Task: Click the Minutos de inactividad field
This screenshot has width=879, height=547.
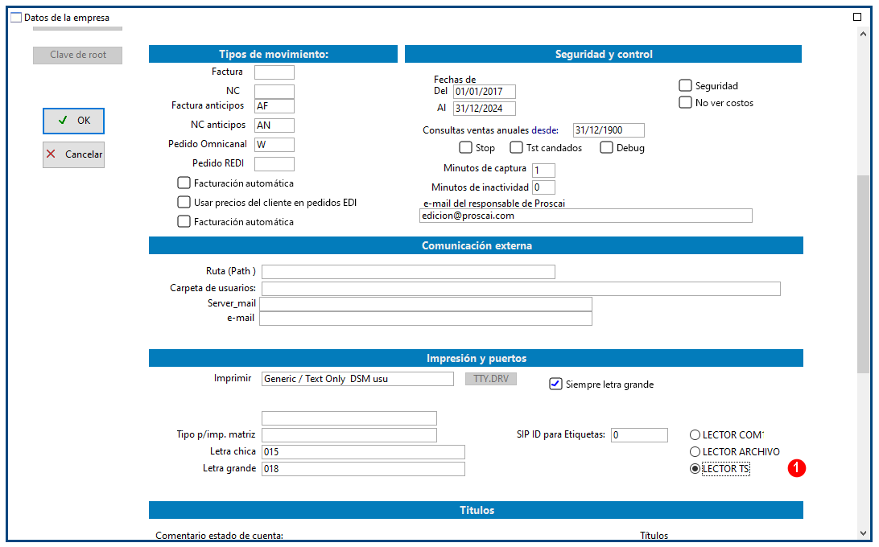Action: tap(544, 187)
